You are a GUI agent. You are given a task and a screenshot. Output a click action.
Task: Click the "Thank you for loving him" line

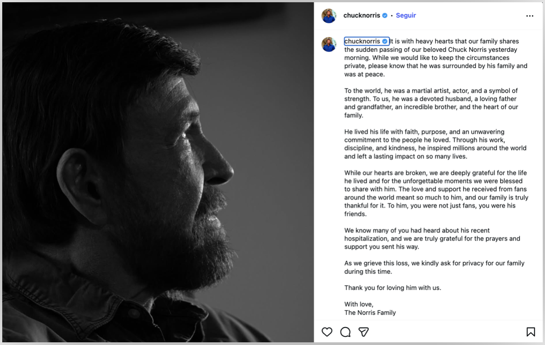[392, 288]
